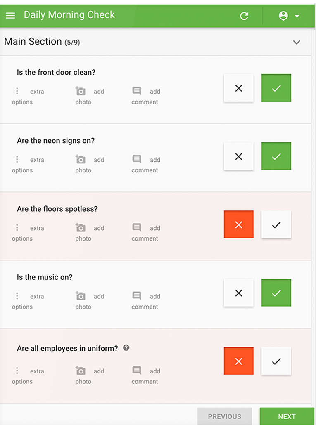This screenshot has width=316, height=425.
Task: Click the Daily Morning Check title
Action: [x=69, y=15]
